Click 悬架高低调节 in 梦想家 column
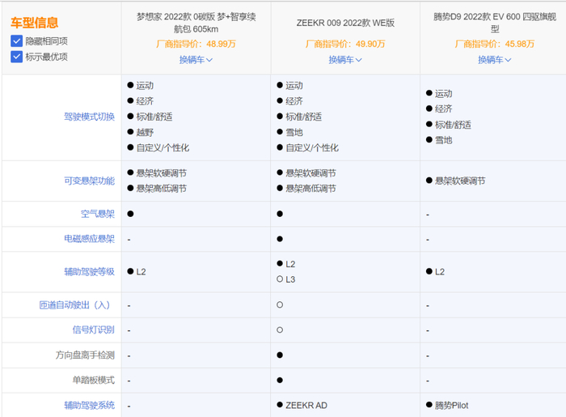The width and height of the screenshot is (566, 417). [162, 189]
